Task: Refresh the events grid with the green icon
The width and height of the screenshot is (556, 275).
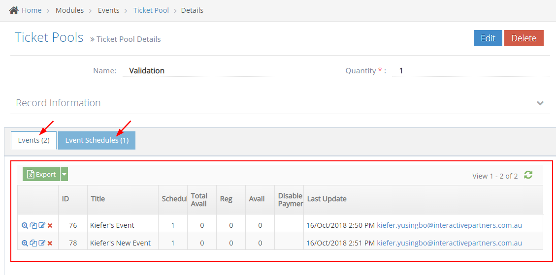Action: (x=528, y=175)
